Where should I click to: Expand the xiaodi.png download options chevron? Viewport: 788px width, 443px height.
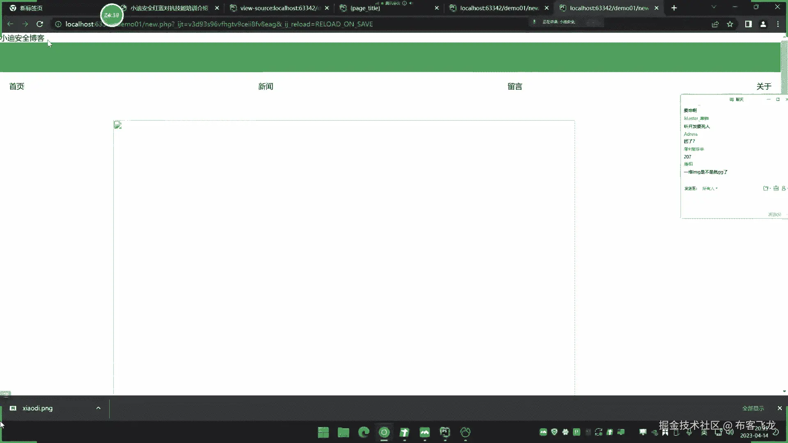(98, 408)
